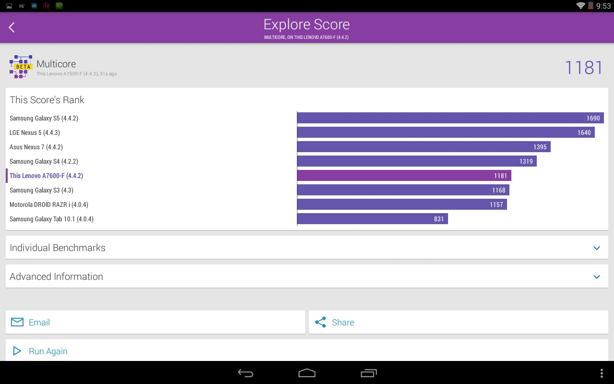Tap the Multicore BETA benchmark icon
The image size is (614, 384).
[21, 67]
